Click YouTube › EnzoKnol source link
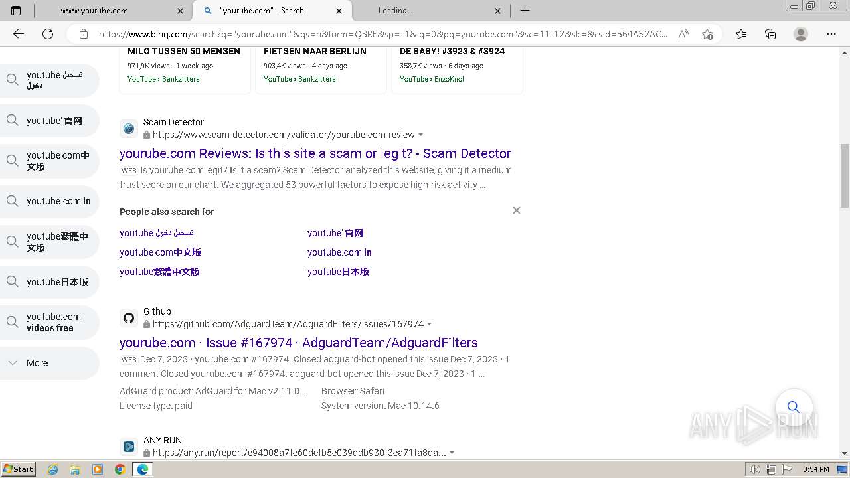 pos(432,79)
